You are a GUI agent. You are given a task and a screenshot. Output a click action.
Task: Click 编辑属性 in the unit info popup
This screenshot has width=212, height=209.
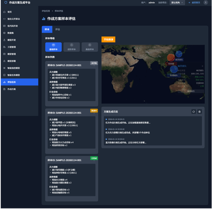(x=191, y=91)
